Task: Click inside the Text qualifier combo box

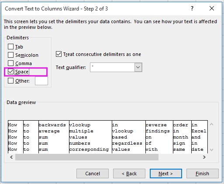Action: coord(112,67)
